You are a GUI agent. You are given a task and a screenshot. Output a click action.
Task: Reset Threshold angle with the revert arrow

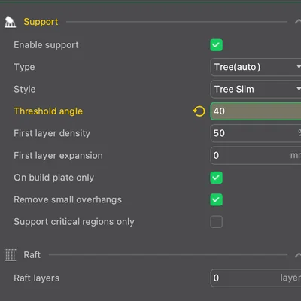[199, 111]
